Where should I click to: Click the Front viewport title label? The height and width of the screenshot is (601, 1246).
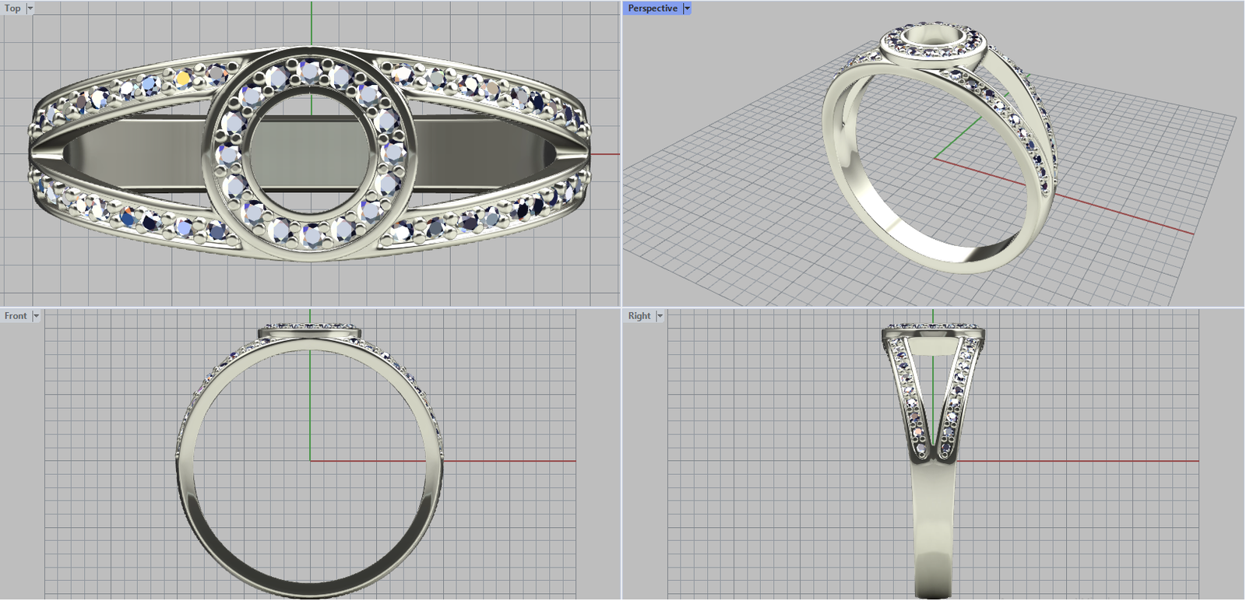point(16,316)
